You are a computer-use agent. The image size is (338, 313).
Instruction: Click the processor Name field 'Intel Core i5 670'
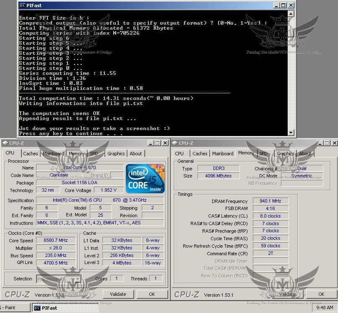(80, 167)
